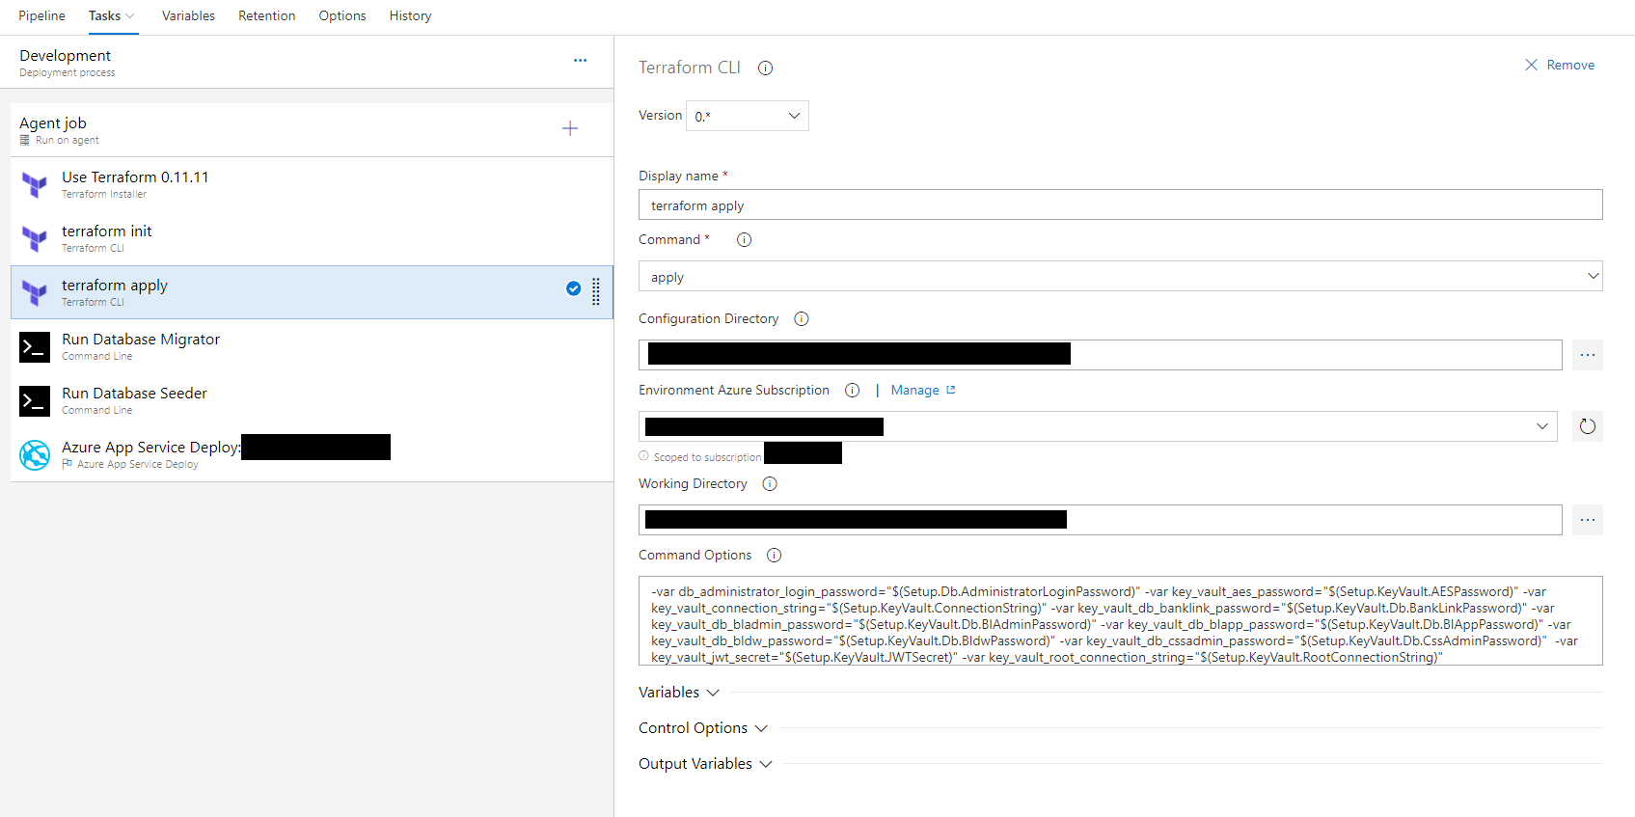Show Working Directory info tooltip
The image size is (1635, 817).
point(769,483)
